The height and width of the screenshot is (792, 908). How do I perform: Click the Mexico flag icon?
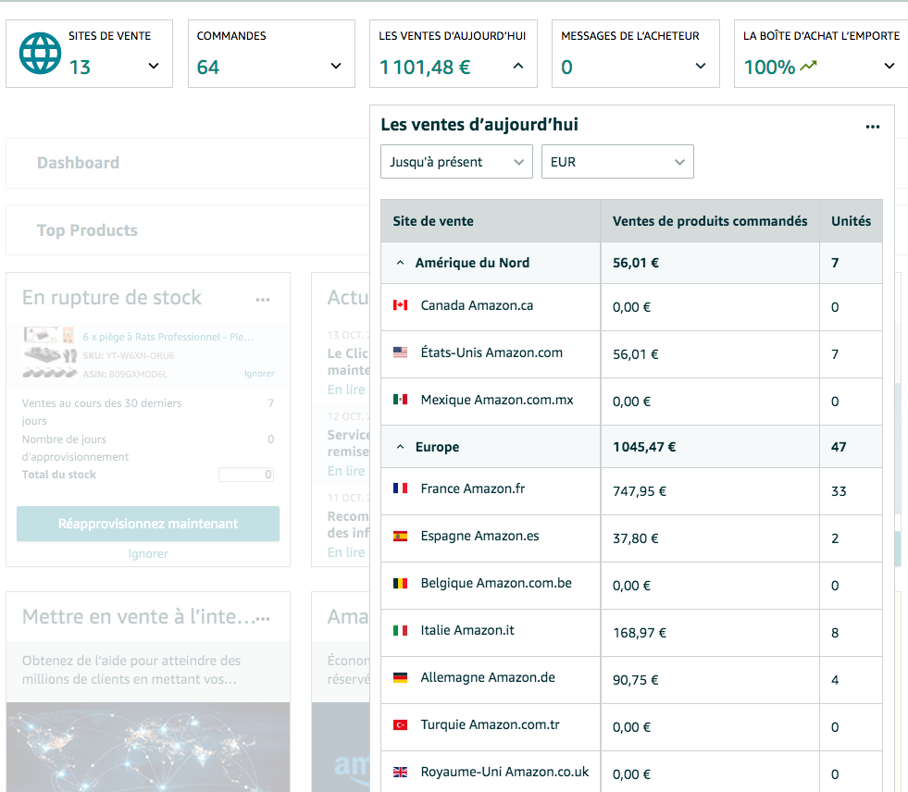click(x=400, y=400)
